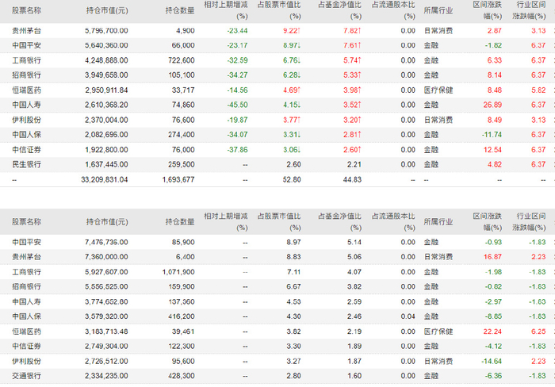This screenshot has height=387, width=555.
Task: Select the green 6.76 stock value ratio
Action: (292, 60)
